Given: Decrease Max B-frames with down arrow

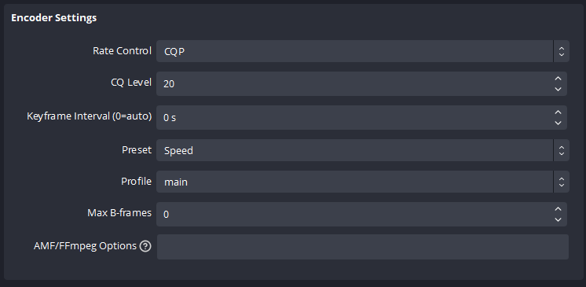Looking at the screenshot, I should point(558,219).
